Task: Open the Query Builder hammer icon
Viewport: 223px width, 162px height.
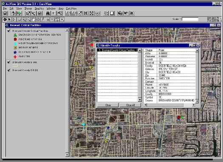Action: click(60, 13)
